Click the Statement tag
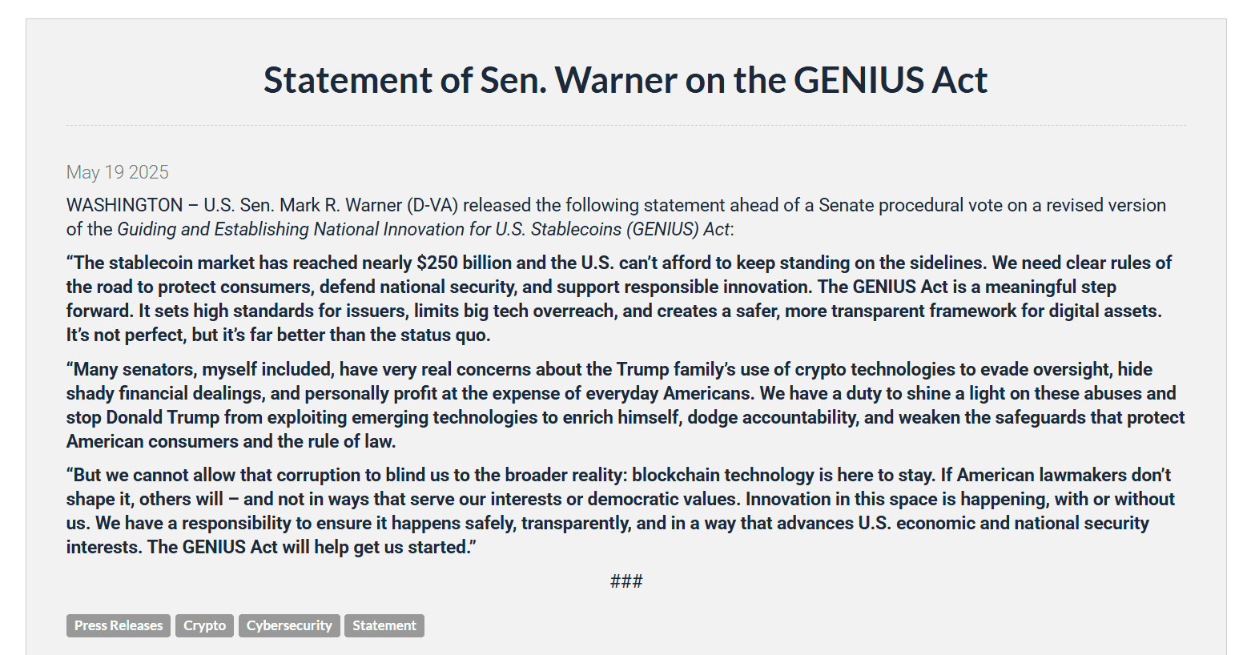Viewport: 1251px width, 655px height. [x=384, y=625]
